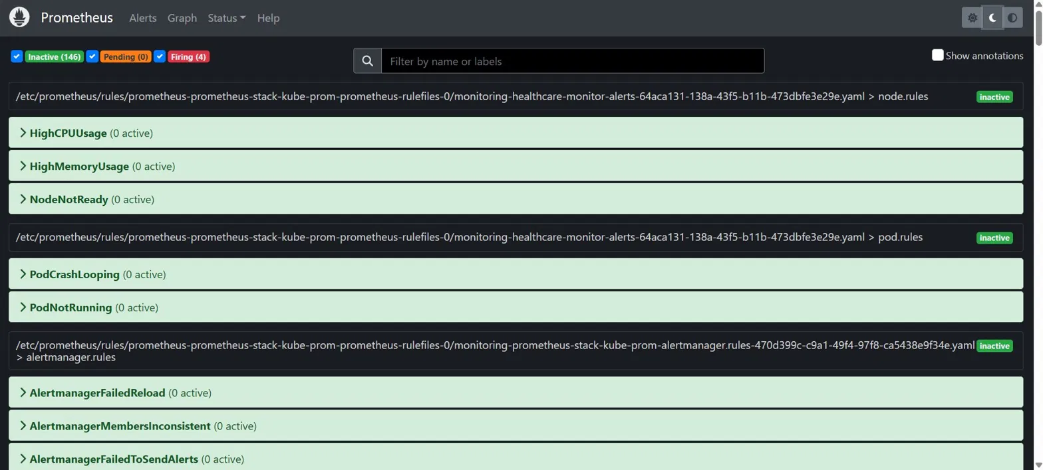The image size is (1043, 470).
Task: Click the Prometheus flame logo icon
Action: coord(19,17)
